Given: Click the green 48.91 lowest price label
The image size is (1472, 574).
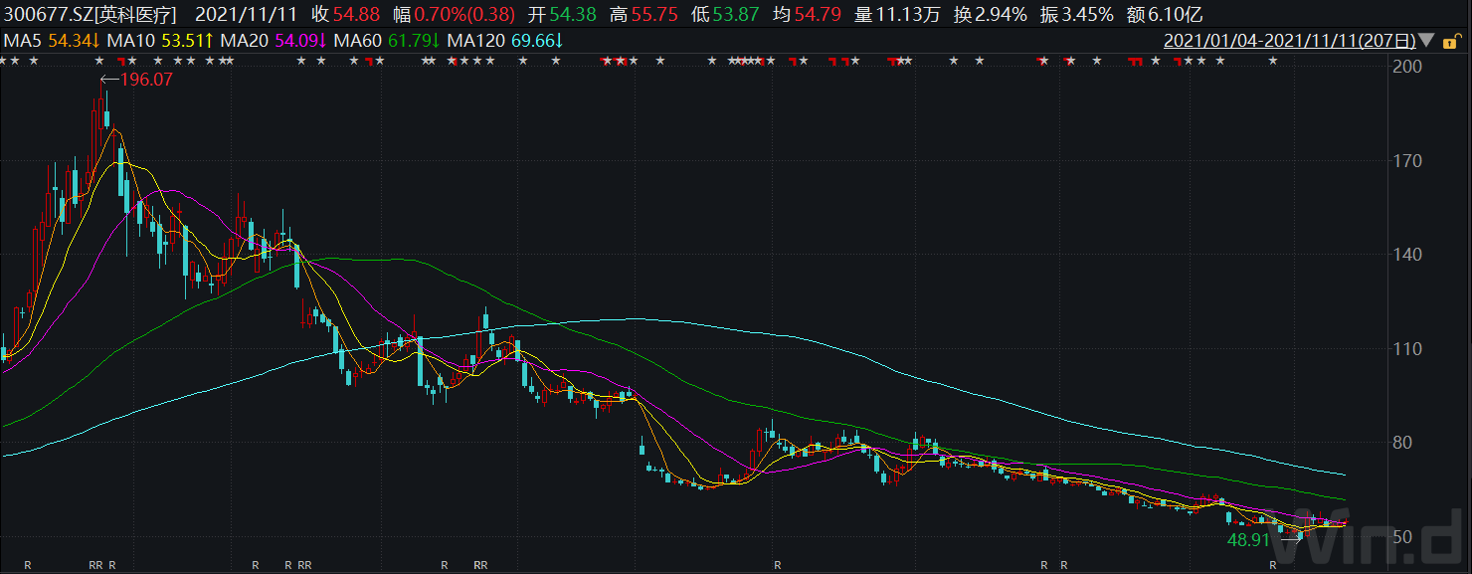Looking at the screenshot, I should (1250, 540).
